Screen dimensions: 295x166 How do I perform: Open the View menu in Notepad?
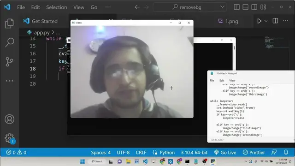click(232, 80)
